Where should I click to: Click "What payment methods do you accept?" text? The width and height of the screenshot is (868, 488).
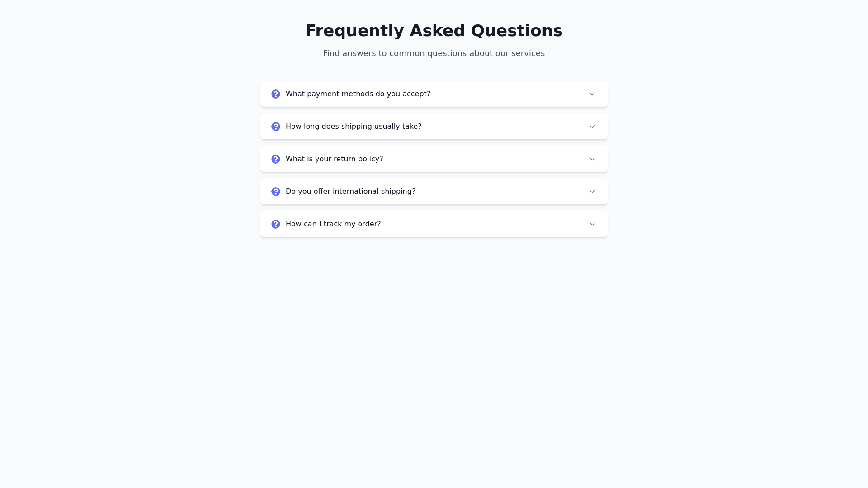click(358, 94)
